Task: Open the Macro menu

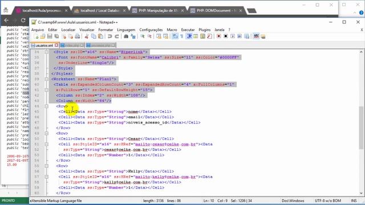Action: point(172,30)
